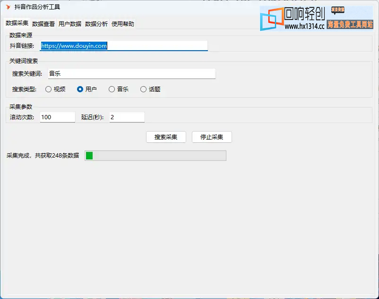Select the 数据分析 tab
Image resolution: width=379 pixels, height=299 pixels.
click(x=96, y=24)
